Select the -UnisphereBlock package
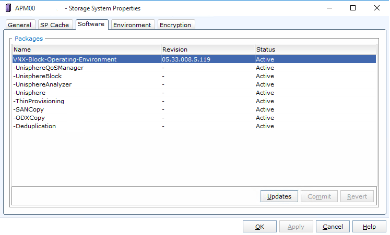 coord(194,76)
